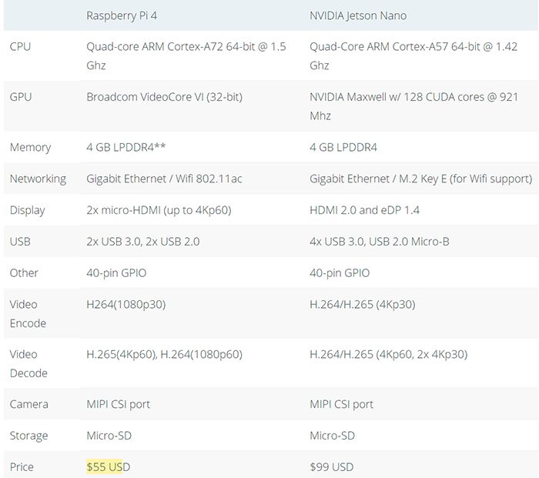The width and height of the screenshot is (539, 478).
Task: Select Gigabit Ethernet / M.2 Key E cell
Action: click(x=420, y=179)
